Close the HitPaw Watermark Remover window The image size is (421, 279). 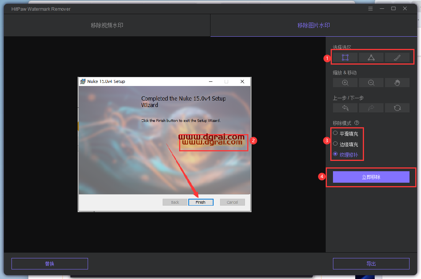405,8
